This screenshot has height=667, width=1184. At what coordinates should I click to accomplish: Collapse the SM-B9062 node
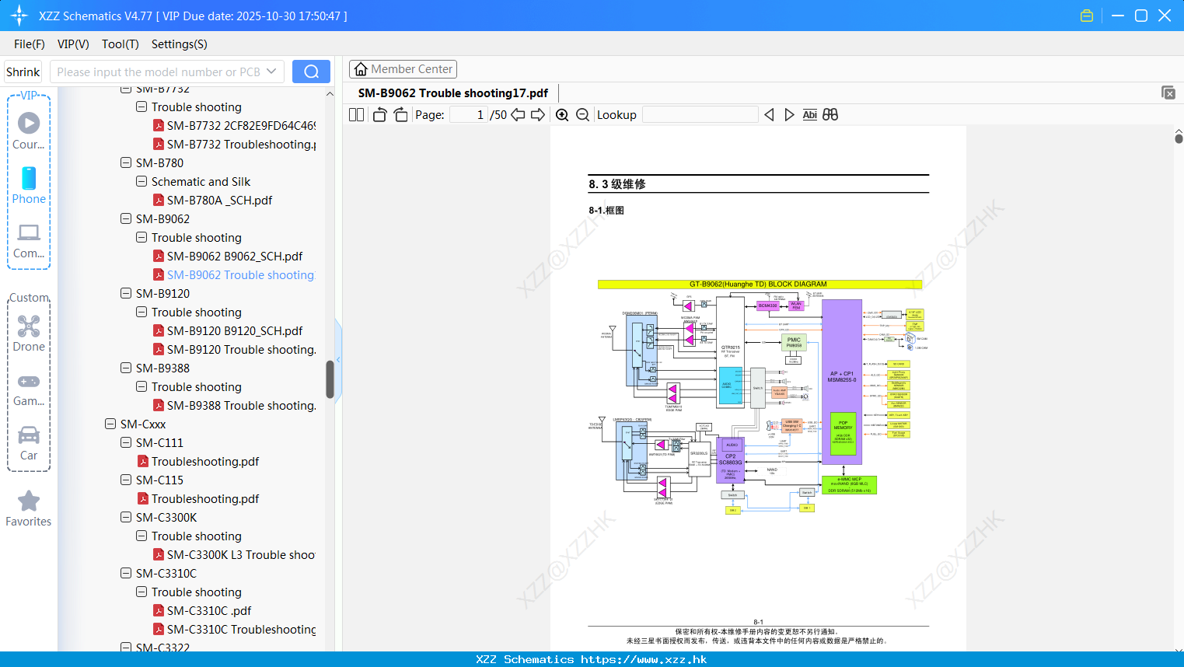(x=126, y=218)
